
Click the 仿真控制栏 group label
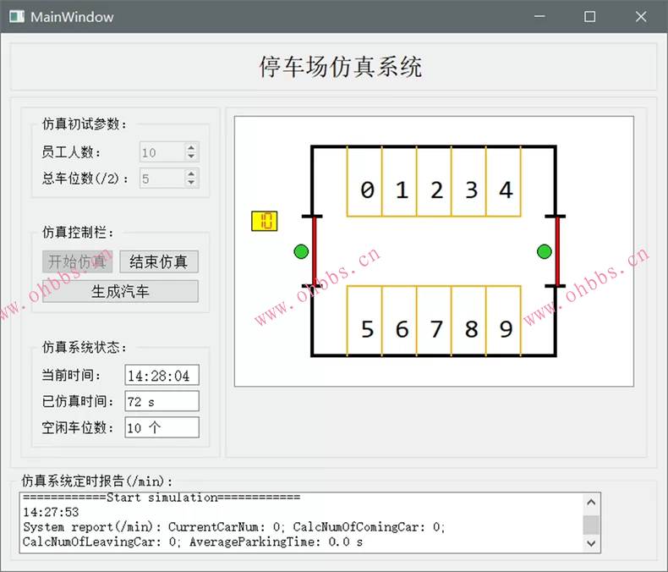pyautogui.click(x=78, y=233)
